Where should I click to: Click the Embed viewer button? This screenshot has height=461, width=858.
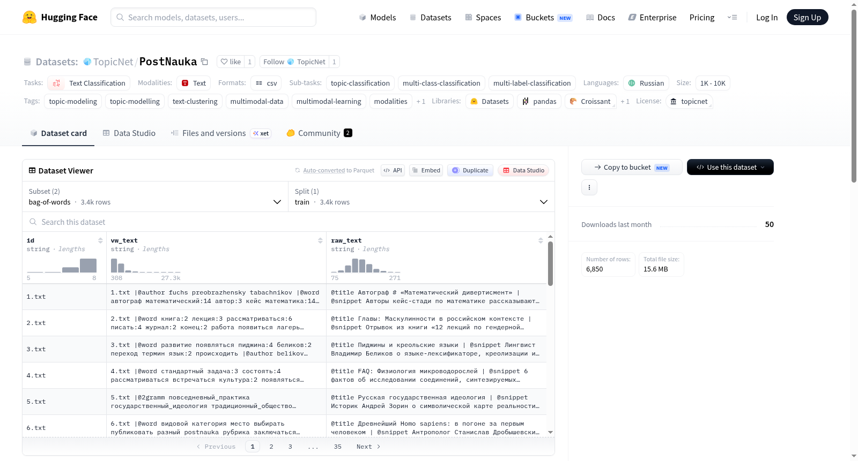click(x=425, y=170)
